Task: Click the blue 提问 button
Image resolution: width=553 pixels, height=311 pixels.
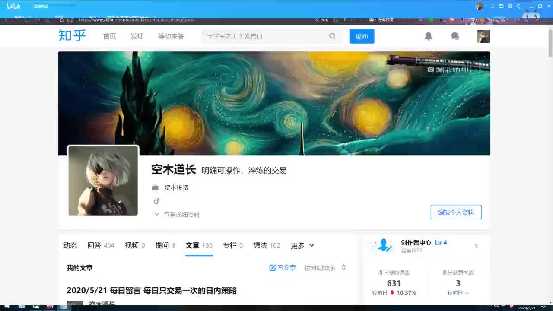Action: point(362,36)
